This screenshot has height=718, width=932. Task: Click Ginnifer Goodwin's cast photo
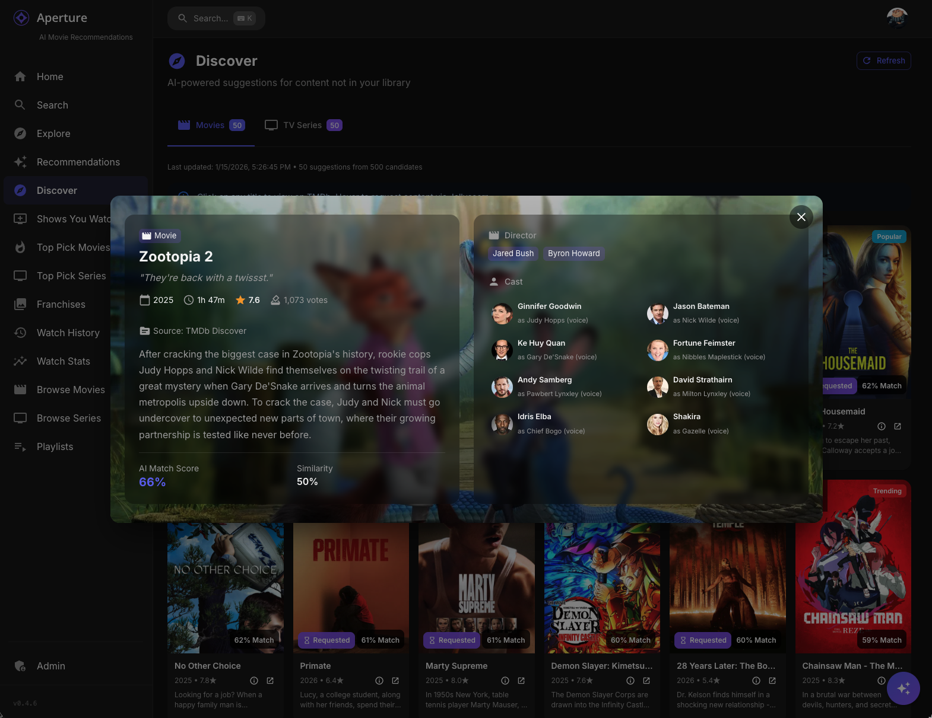502,313
